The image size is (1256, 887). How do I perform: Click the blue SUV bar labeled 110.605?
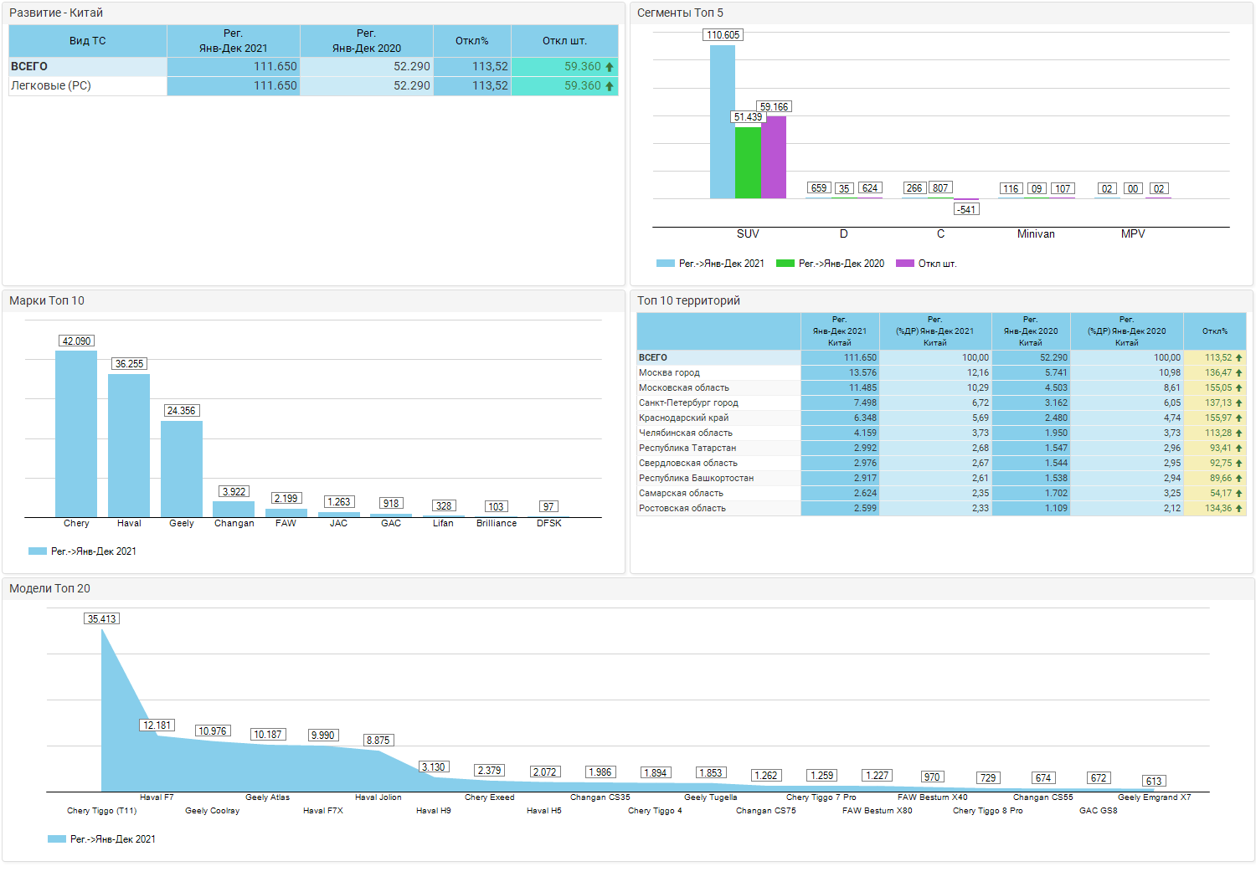723,121
